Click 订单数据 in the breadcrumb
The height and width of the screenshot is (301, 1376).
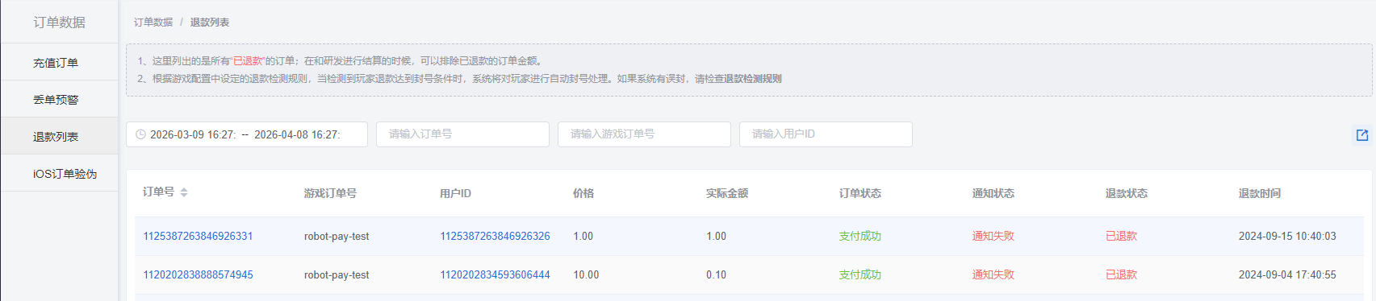(x=153, y=23)
